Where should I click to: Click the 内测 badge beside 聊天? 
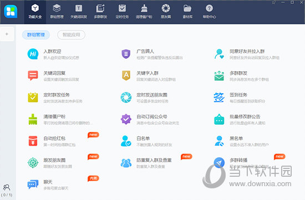coord(93,178)
